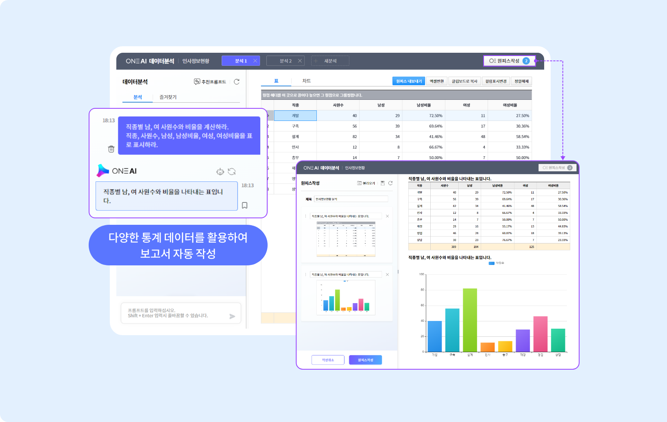Viewport: 667px width, 422px height.
Task: Click the refresh icon in 원피스작성 panel
Action: [390, 183]
